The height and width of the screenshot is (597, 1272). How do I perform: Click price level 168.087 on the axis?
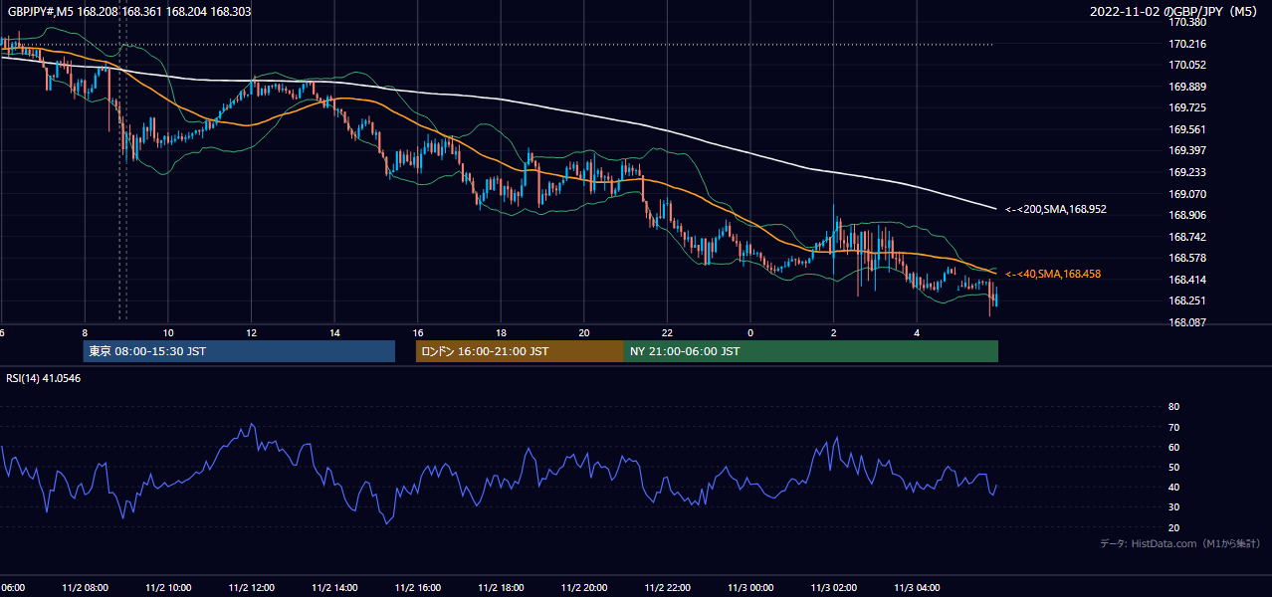[1187, 322]
